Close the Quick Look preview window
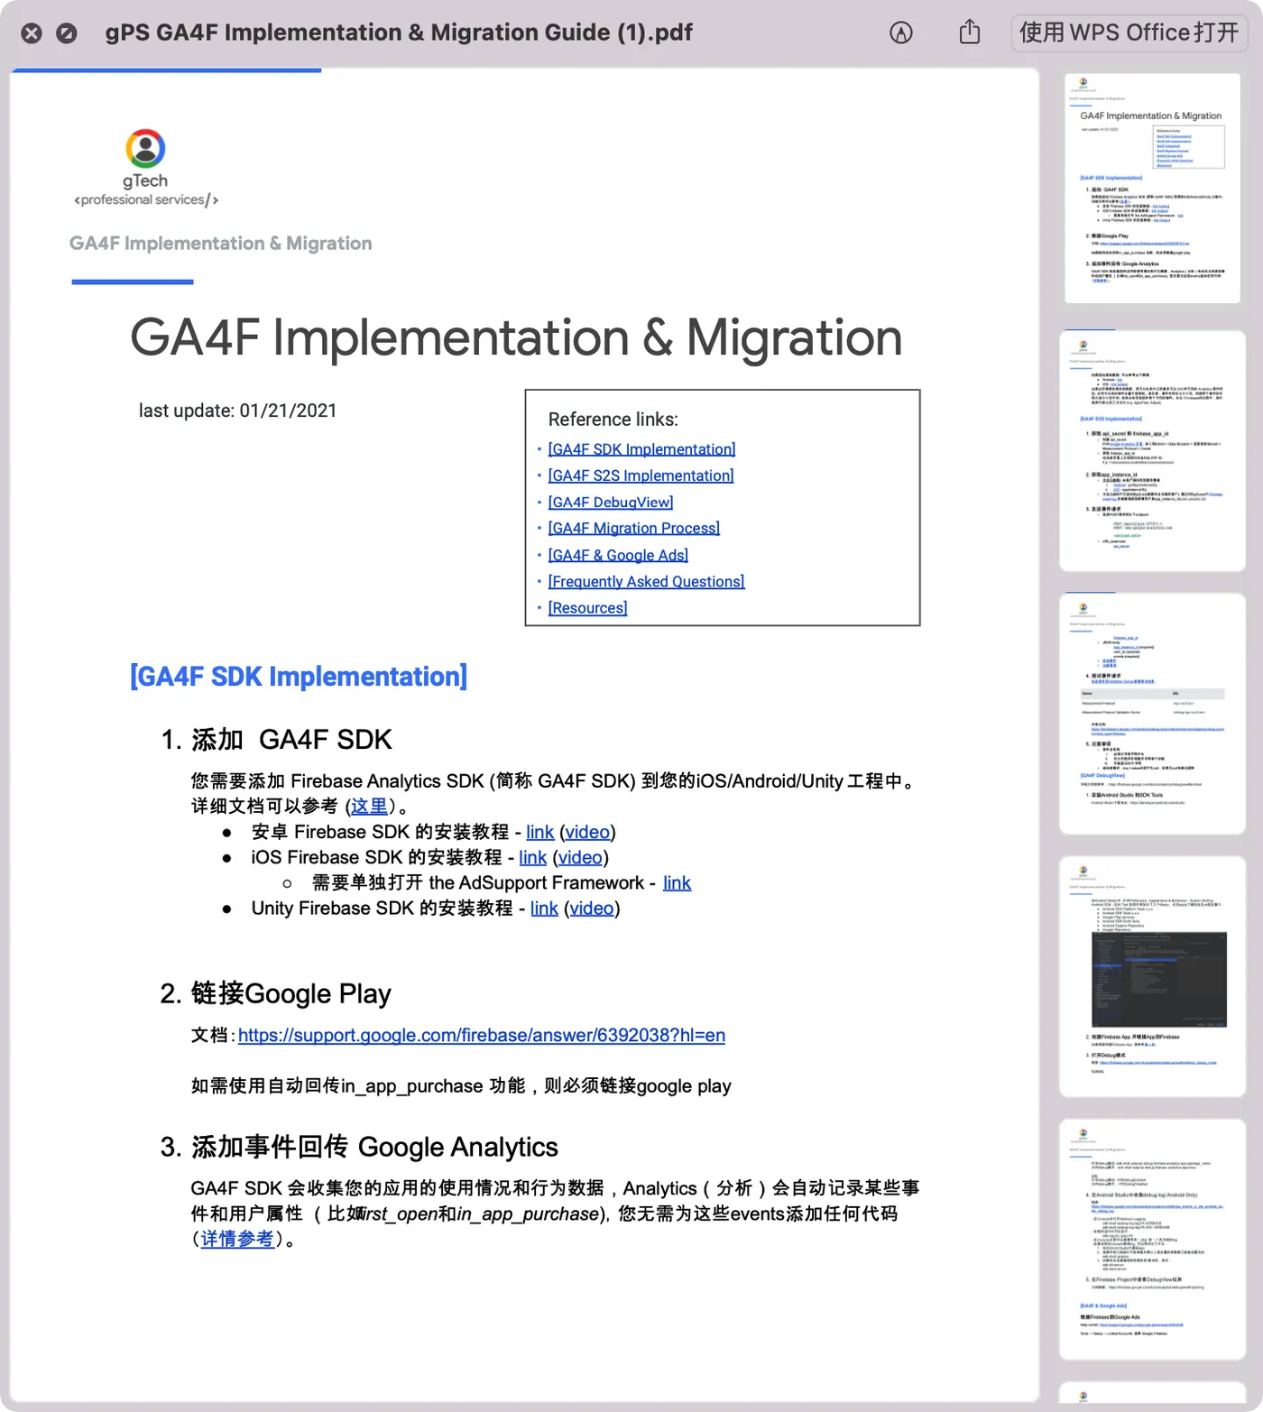The image size is (1263, 1412). pyautogui.click(x=32, y=33)
